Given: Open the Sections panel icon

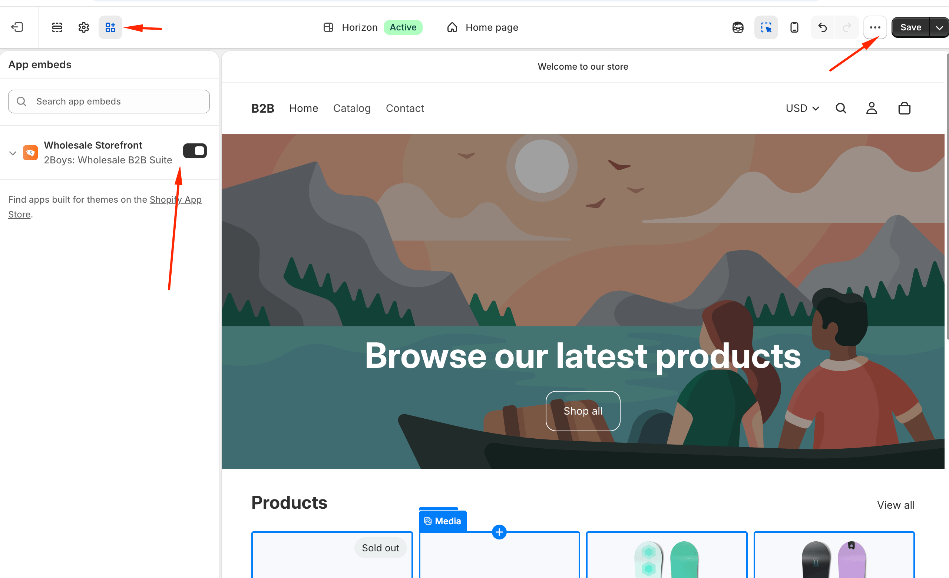Looking at the screenshot, I should point(57,27).
